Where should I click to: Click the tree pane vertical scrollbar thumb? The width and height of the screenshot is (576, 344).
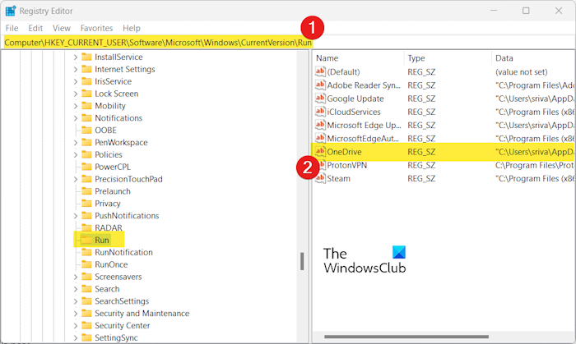pos(302,261)
